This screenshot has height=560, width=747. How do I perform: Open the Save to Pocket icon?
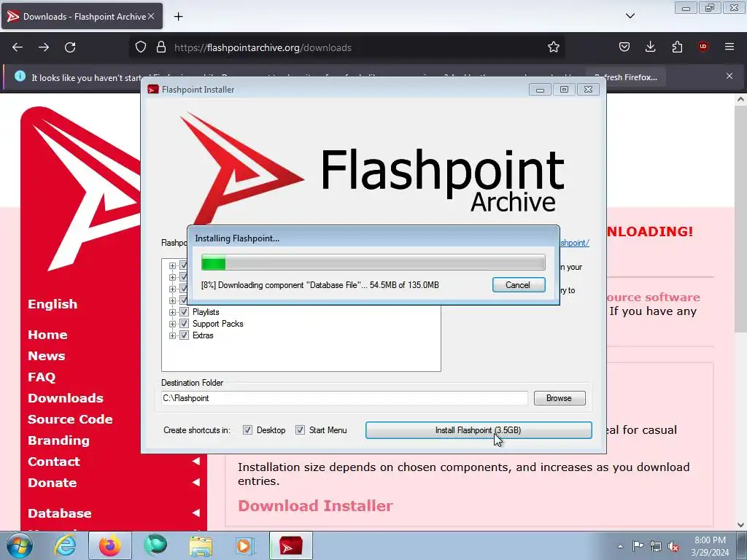click(x=624, y=47)
